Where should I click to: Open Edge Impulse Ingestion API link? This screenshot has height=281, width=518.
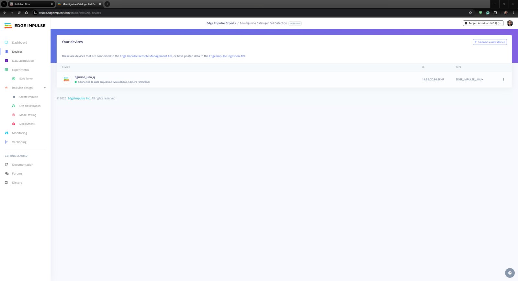[x=227, y=56]
